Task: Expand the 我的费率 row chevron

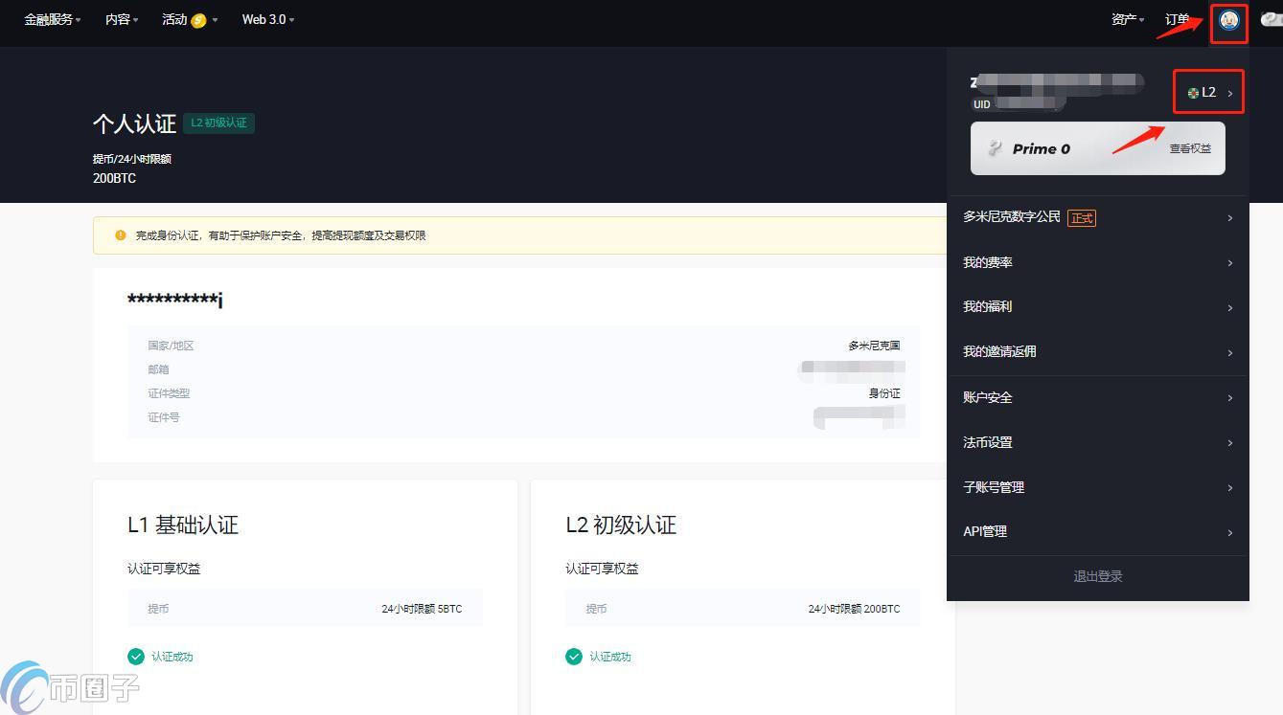Action: point(1229,262)
